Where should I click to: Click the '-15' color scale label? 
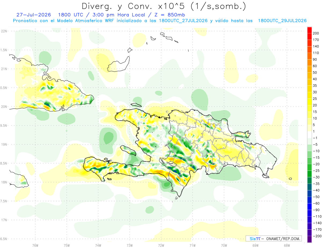(x=316, y=158)
